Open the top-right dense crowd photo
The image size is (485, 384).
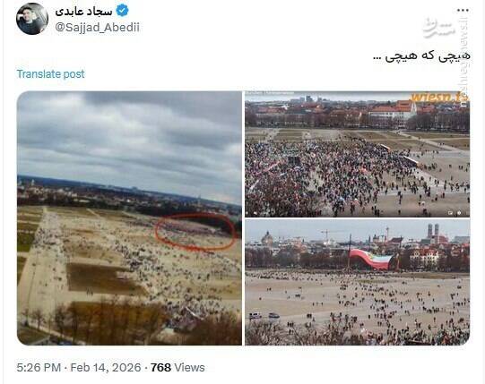358,154
